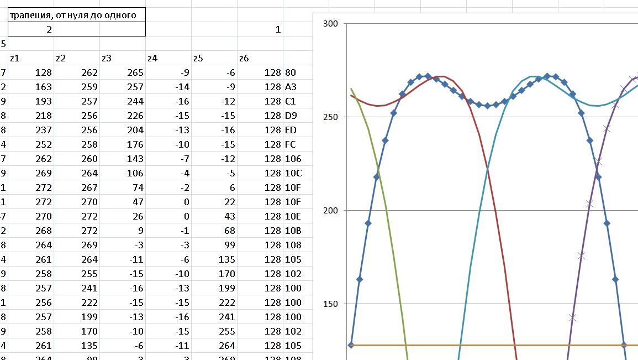Select the hex value cell C1
Viewport: 638px width, 360px height.
pos(298,101)
